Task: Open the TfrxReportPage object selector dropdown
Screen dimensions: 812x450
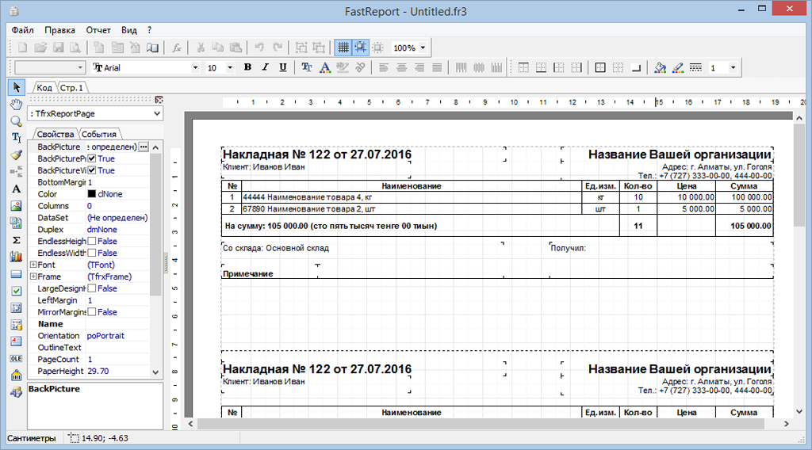Action: tap(155, 114)
